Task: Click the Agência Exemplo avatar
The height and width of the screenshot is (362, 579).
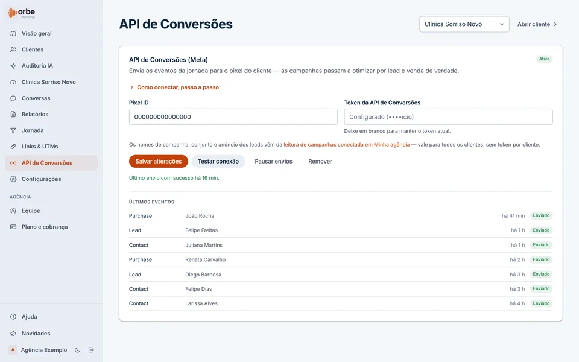Action: [13, 350]
